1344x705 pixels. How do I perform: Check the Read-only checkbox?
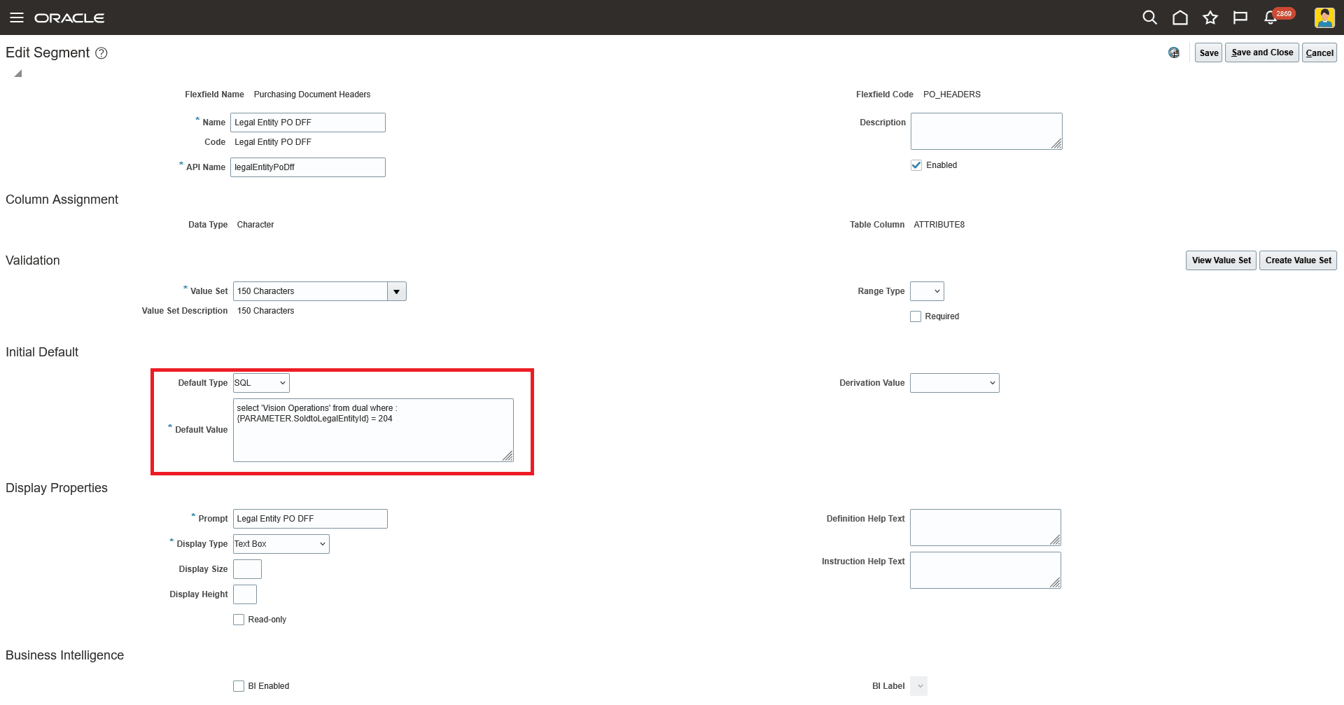click(x=239, y=620)
